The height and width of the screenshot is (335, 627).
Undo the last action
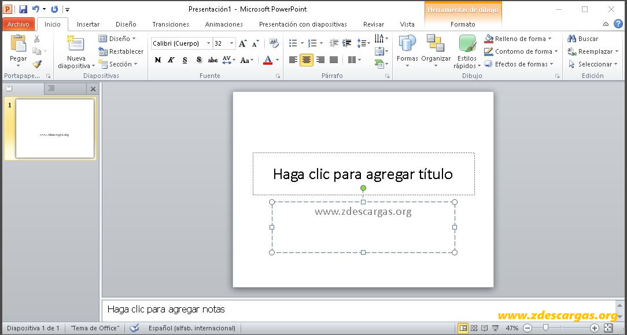click(x=36, y=9)
